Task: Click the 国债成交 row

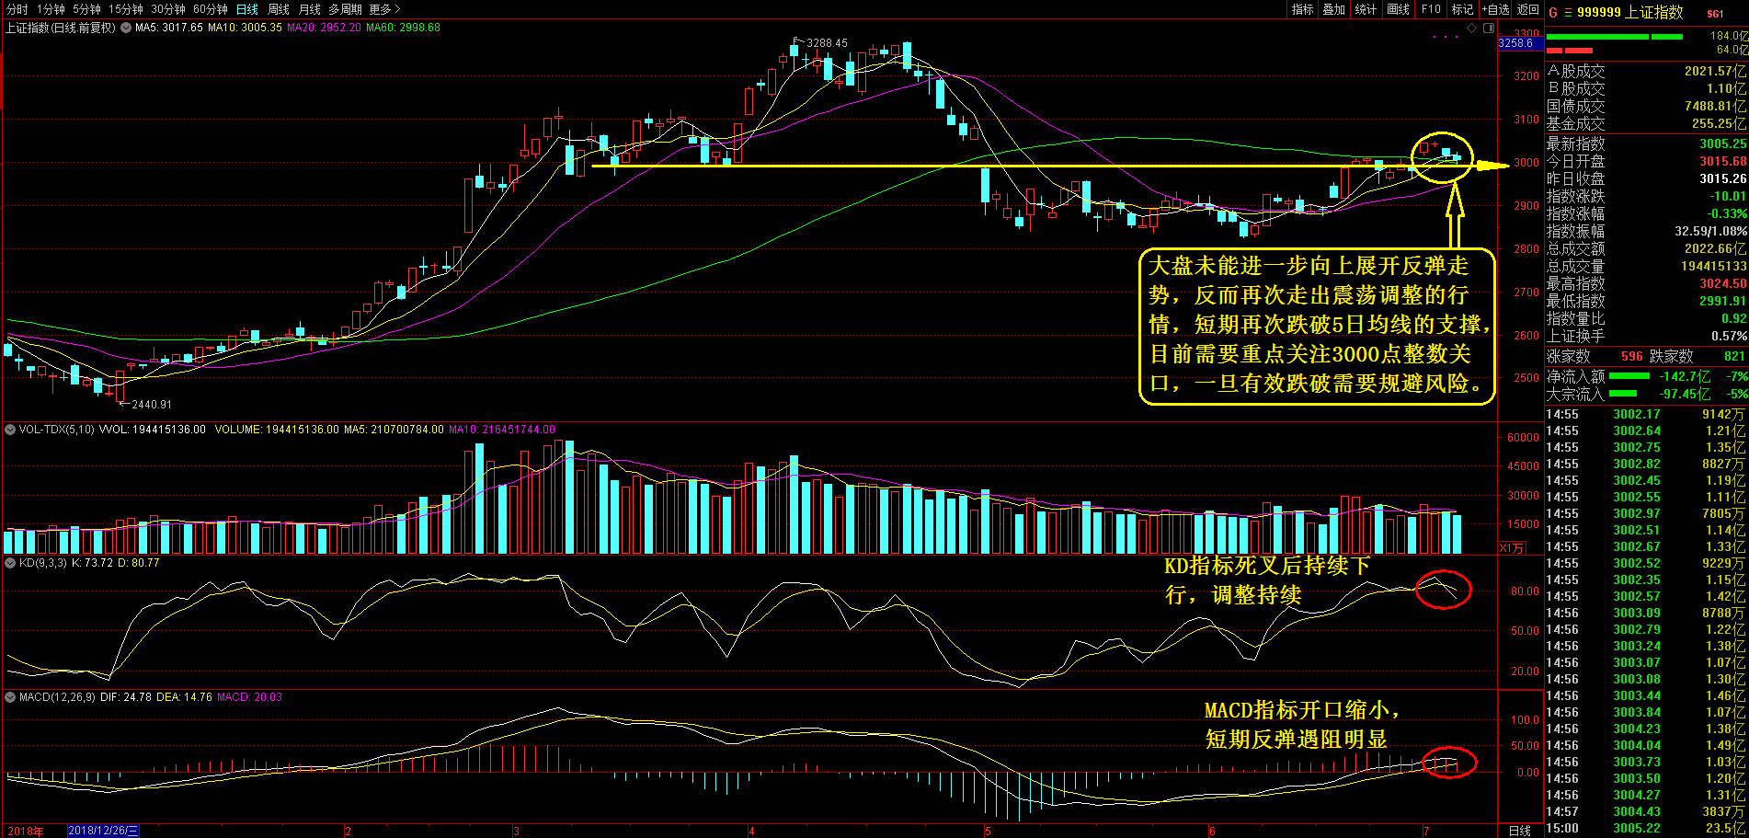Action: coord(1646,106)
